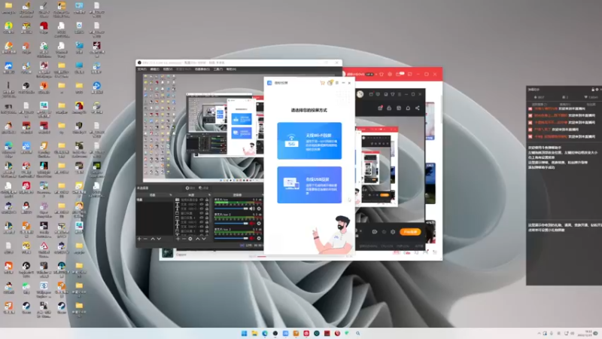This screenshot has height=339, width=602.
Task: Choose the 无线Wi-Fi投屏 option
Action: (x=309, y=141)
